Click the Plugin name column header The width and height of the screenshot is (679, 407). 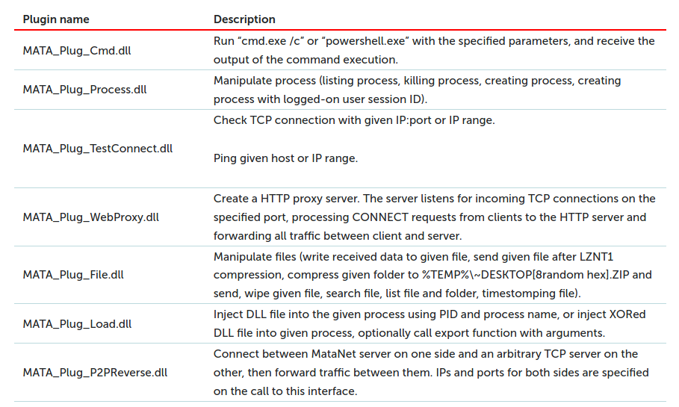(56, 19)
